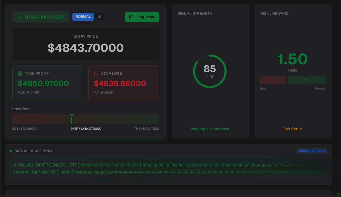
Task: Click the $4850.97000 take profit value
Action: pos(43,83)
